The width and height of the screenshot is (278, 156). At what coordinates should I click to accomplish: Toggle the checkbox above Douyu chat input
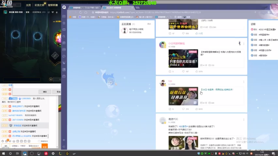click(x=39, y=141)
